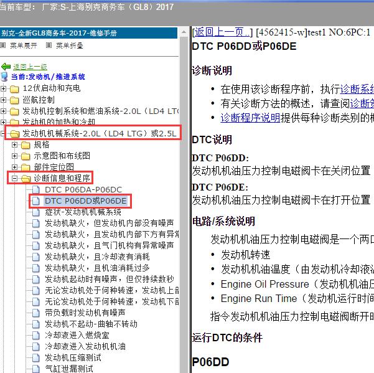Click the folder icon for 发动机控制系统和燃油系统-2.0L
This screenshot has width=374, height=373.
14,111
